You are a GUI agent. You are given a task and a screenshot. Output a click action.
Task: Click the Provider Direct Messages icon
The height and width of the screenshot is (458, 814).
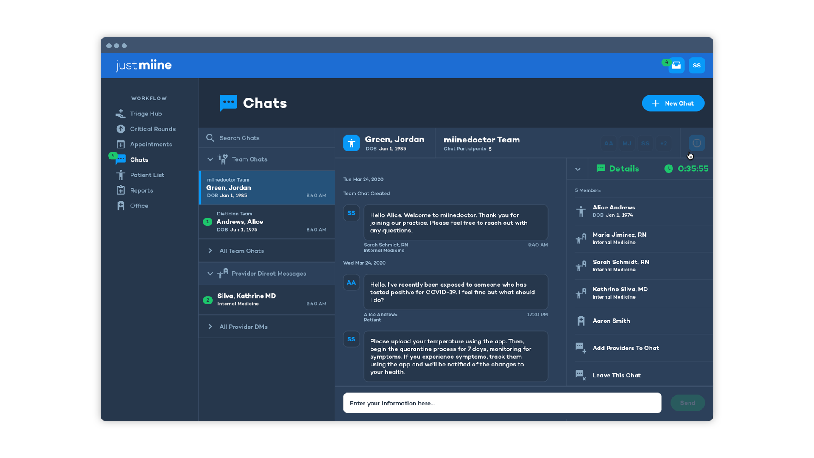(x=223, y=274)
